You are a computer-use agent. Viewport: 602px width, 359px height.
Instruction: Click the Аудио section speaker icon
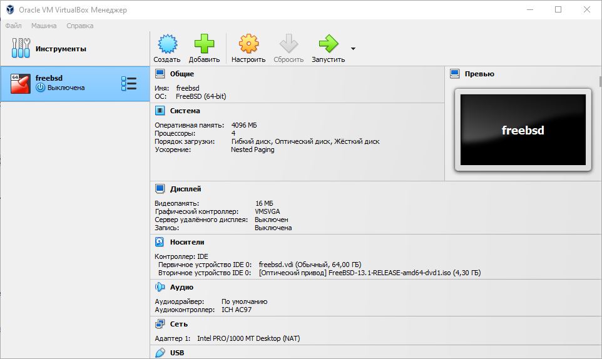click(x=160, y=287)
